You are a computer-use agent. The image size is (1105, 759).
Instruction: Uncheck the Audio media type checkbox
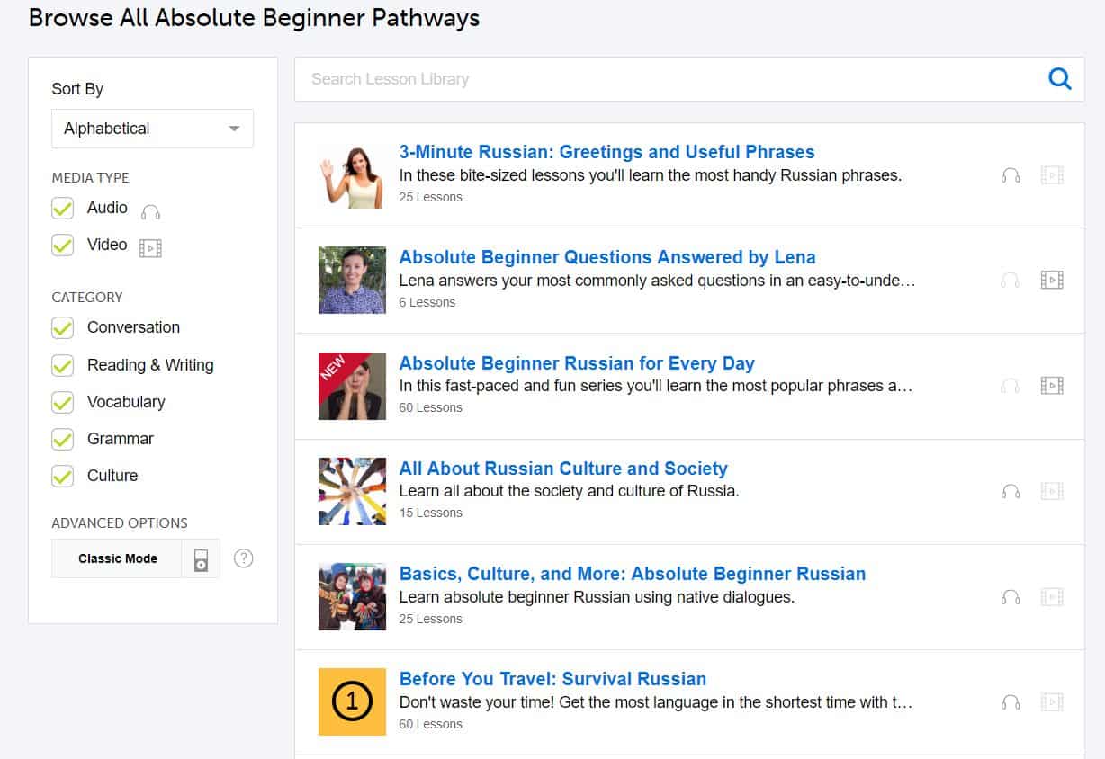(62, 209)
